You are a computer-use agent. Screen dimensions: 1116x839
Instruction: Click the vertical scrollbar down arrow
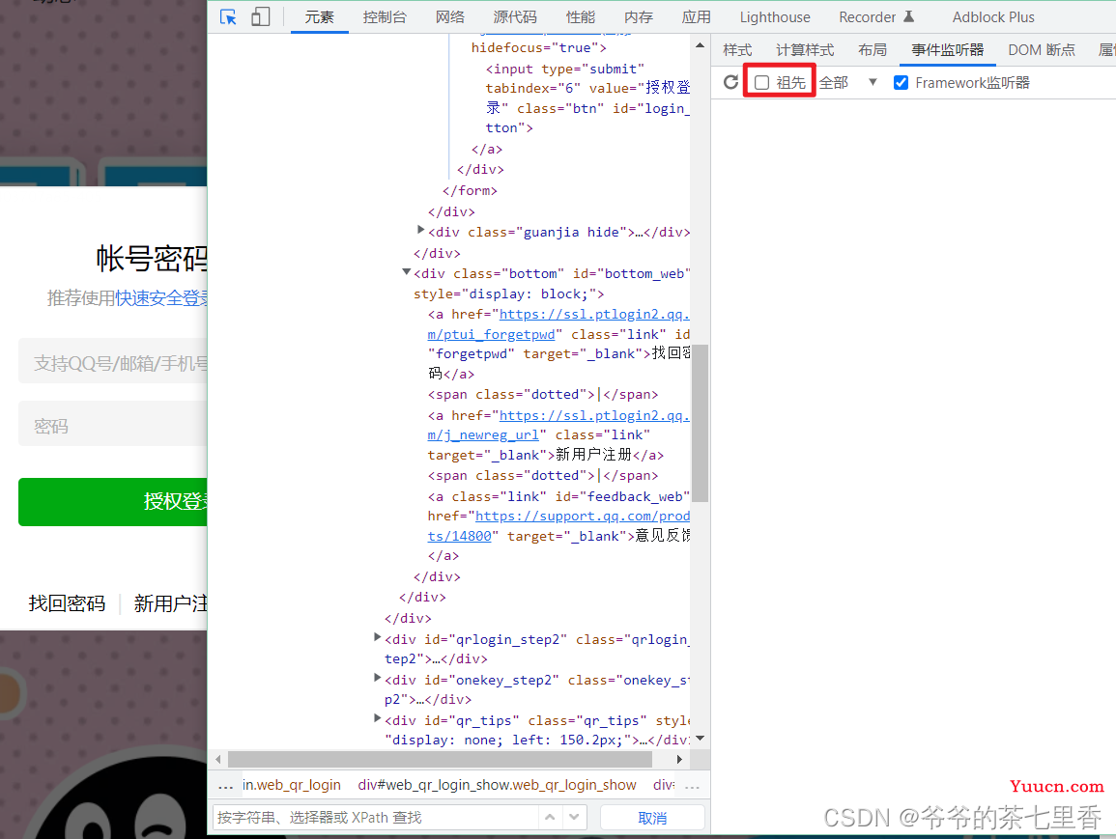tap(700, 739)
